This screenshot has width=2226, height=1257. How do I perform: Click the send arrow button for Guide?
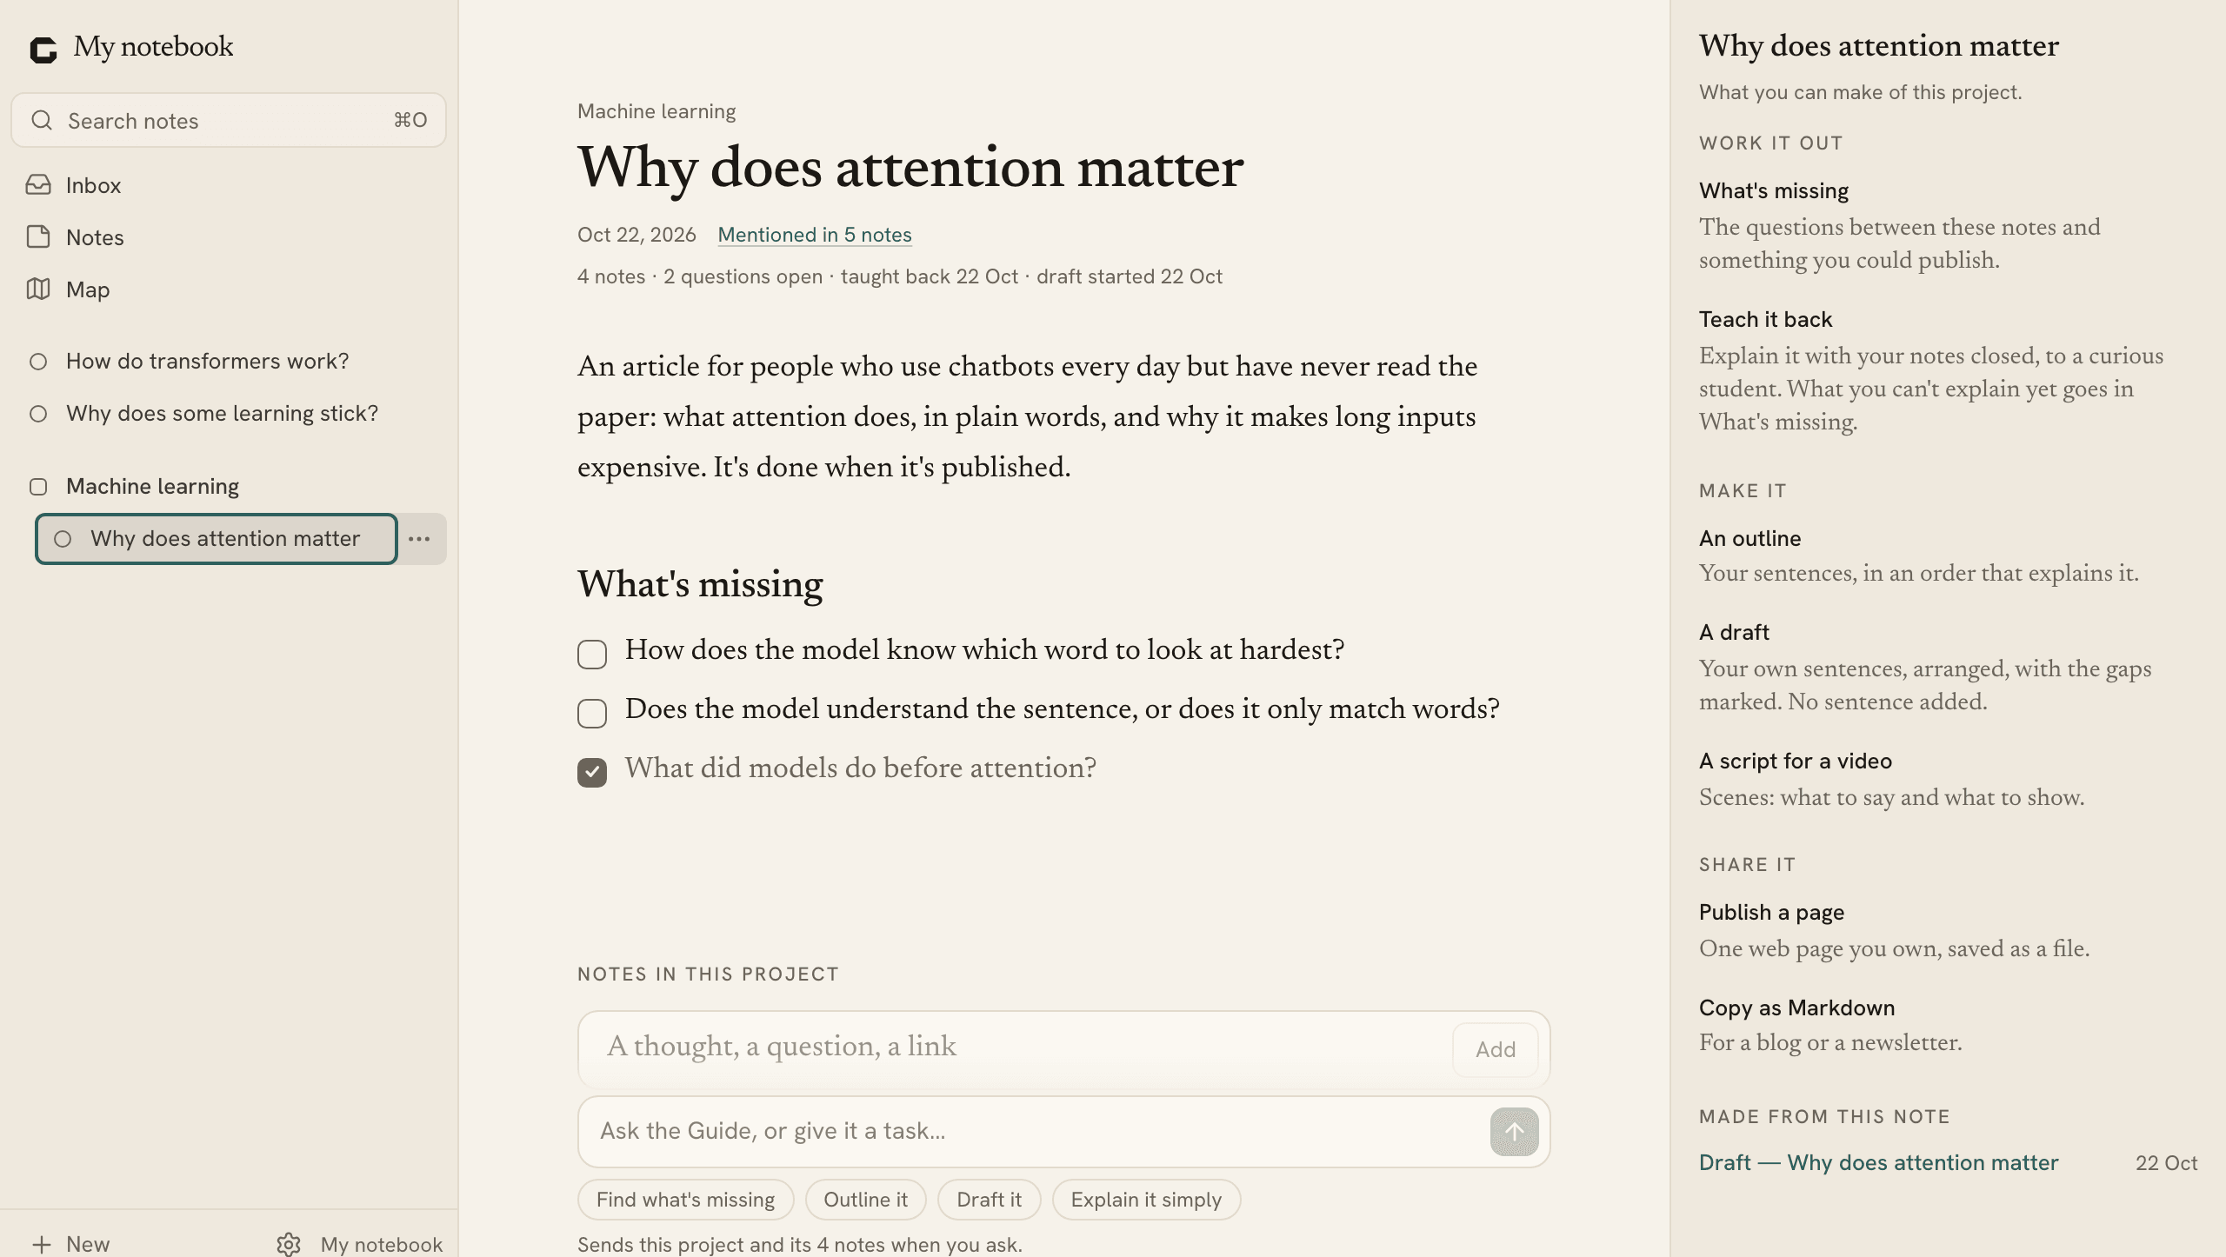1514,1132
